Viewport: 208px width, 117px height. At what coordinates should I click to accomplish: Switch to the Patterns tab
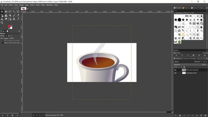pos(187,8)
